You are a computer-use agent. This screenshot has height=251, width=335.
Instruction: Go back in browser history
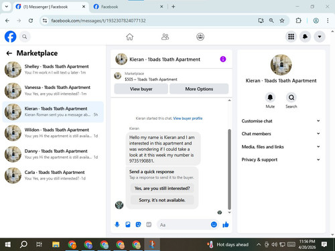[x=7, y=21]
